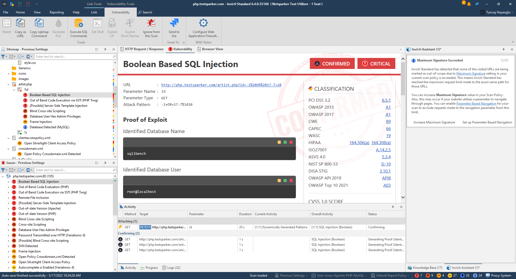The image size is (516, 279).
Task: Click Send To group dialog launcher
Action: pos(184,43)
